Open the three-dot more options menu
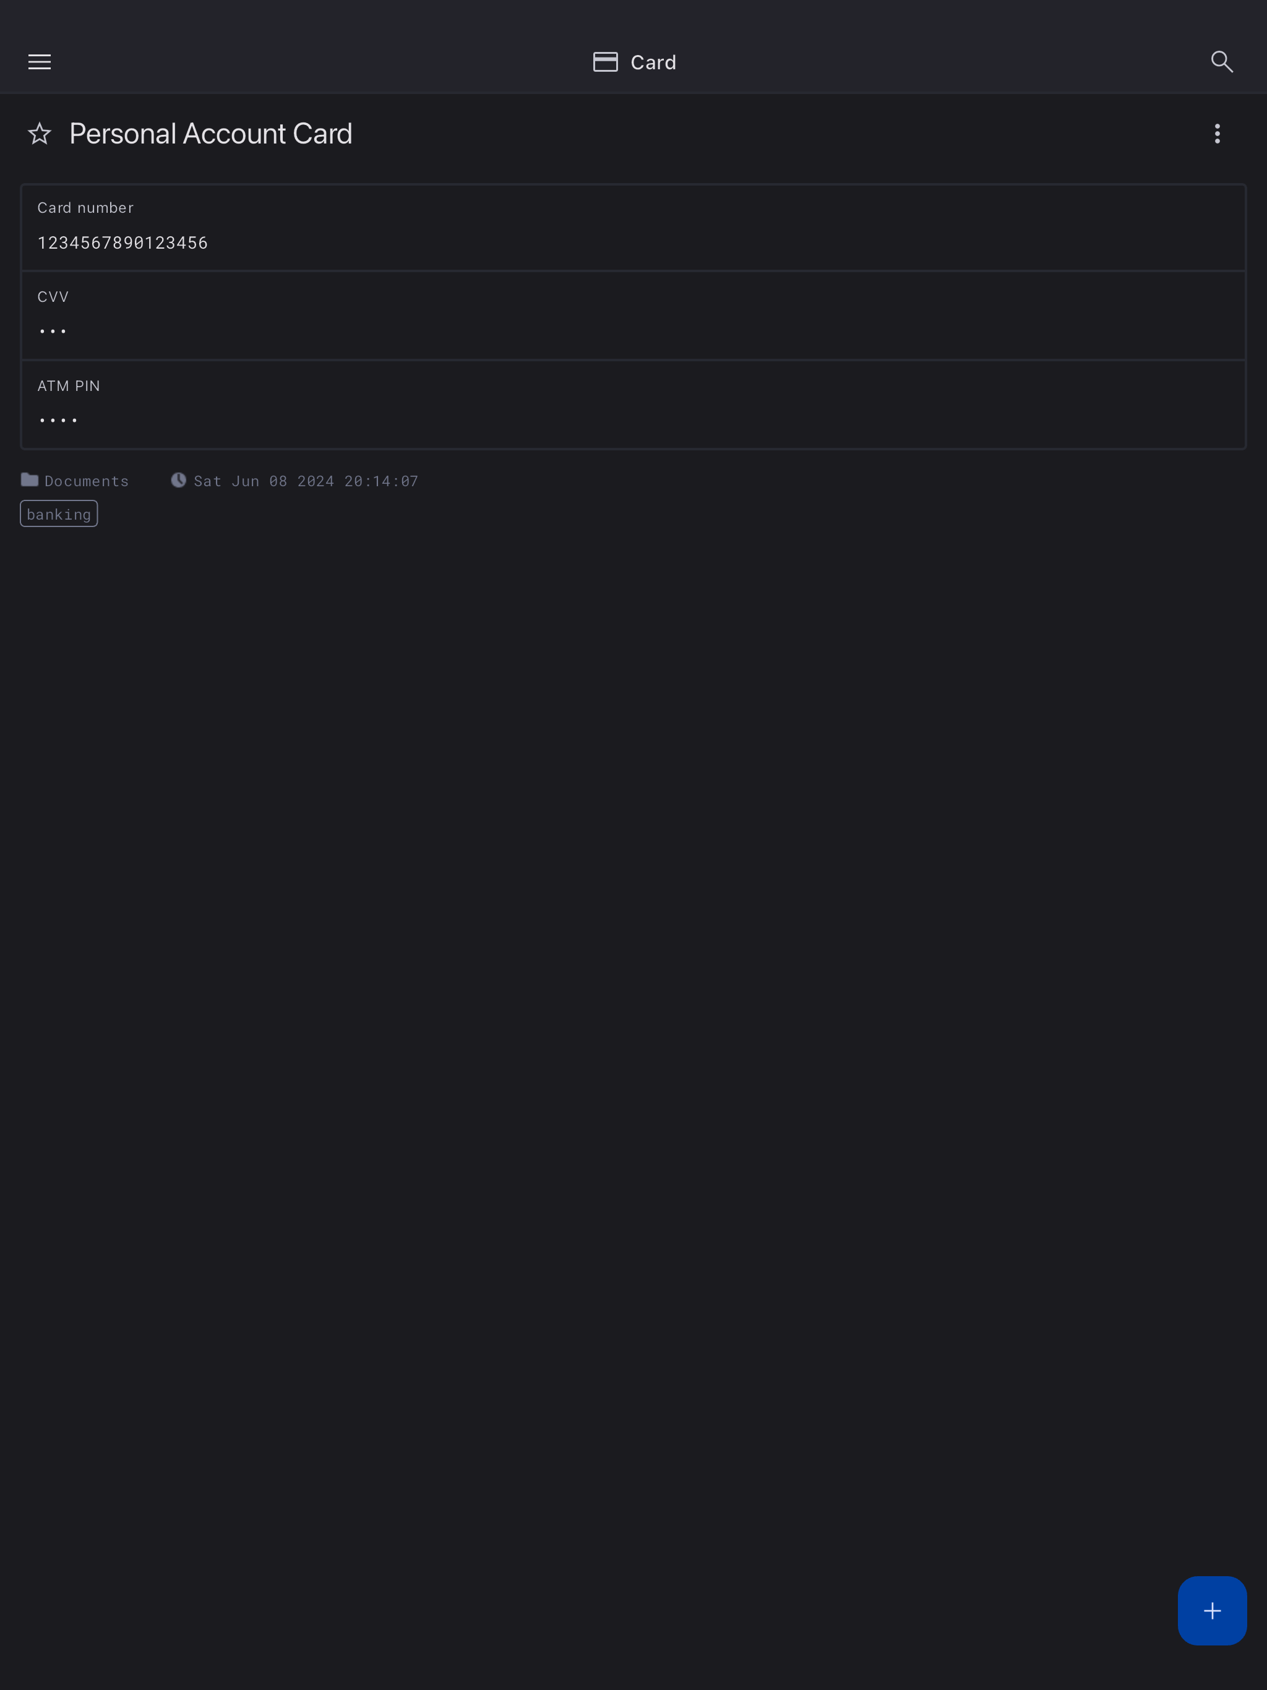Image resolution: width=1267 pixels, height=1690 pixels. [1216, 134]
